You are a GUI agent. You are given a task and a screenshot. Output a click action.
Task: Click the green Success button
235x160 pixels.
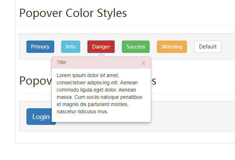tap(136, 47)
